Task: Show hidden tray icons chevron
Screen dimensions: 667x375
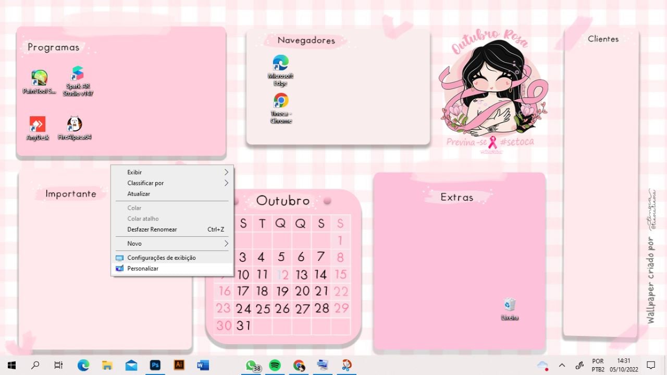Action: [562, 365]
